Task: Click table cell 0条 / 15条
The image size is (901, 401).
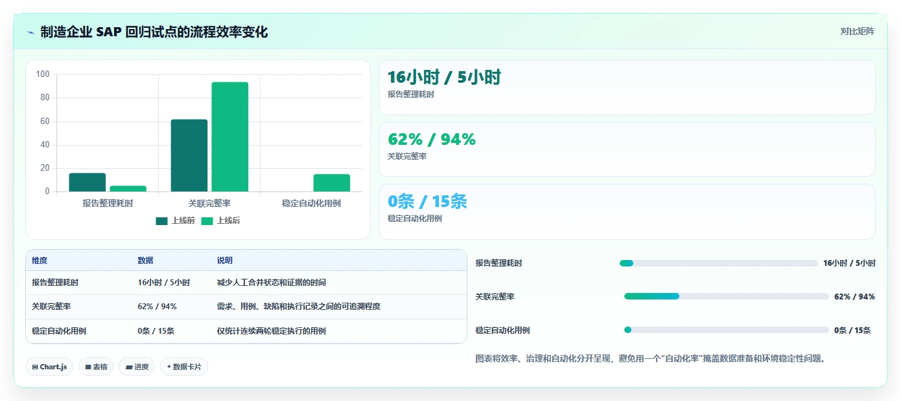Action: [156, 331]
